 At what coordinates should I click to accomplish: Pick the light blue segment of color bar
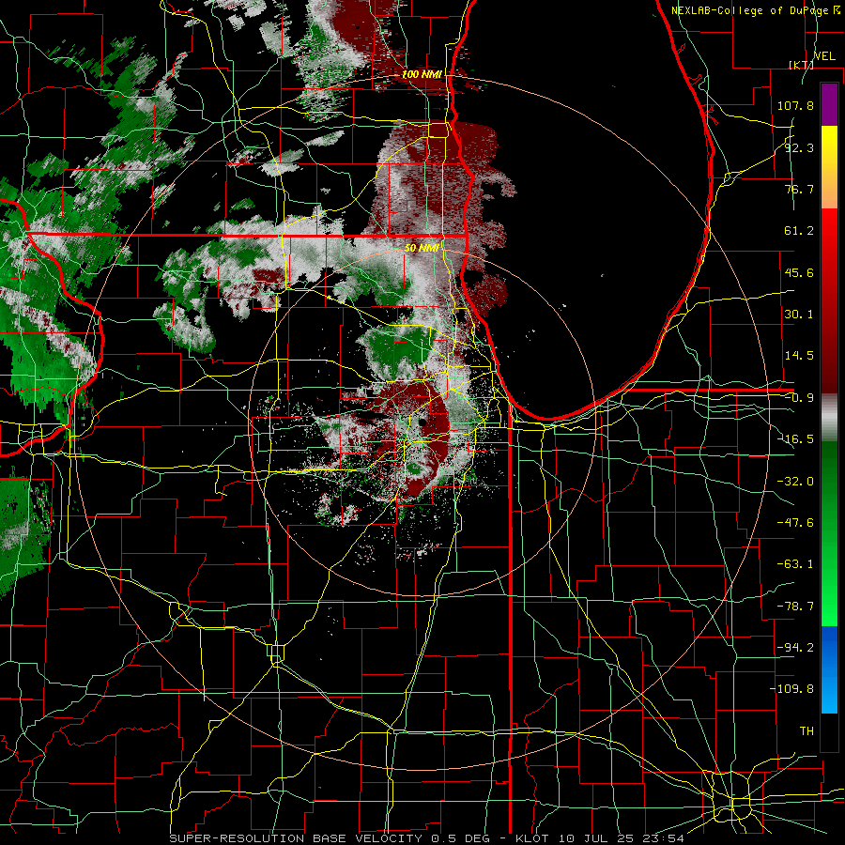click(829, 695)
